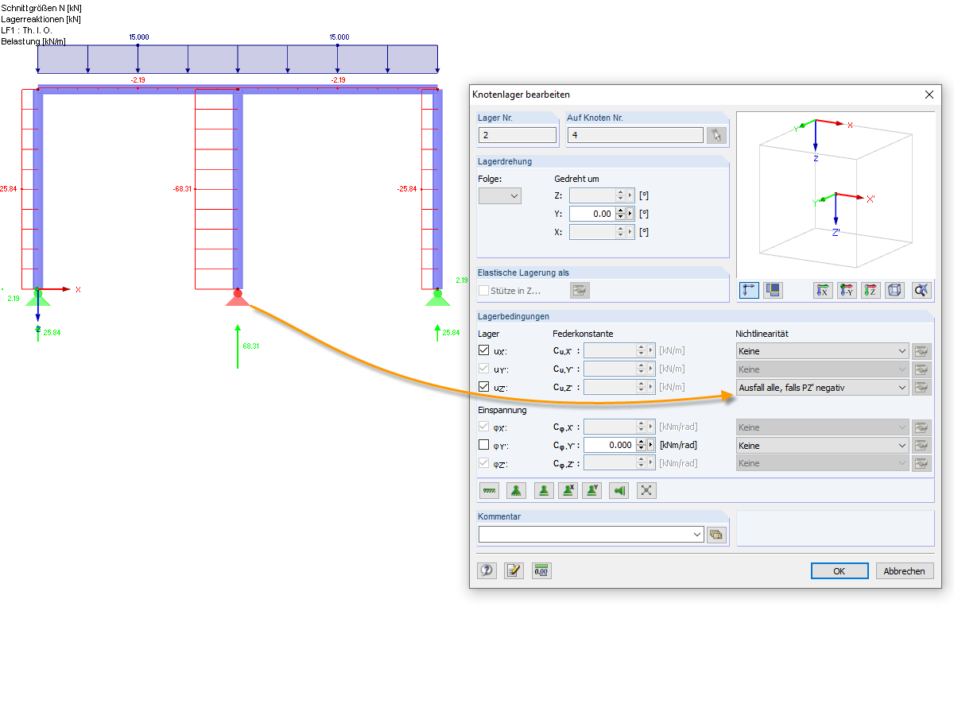This screenshot has height=715, width=954.
Task: Pick node graphically next to Auf Knoten Nr.
Action: [716, 135]
